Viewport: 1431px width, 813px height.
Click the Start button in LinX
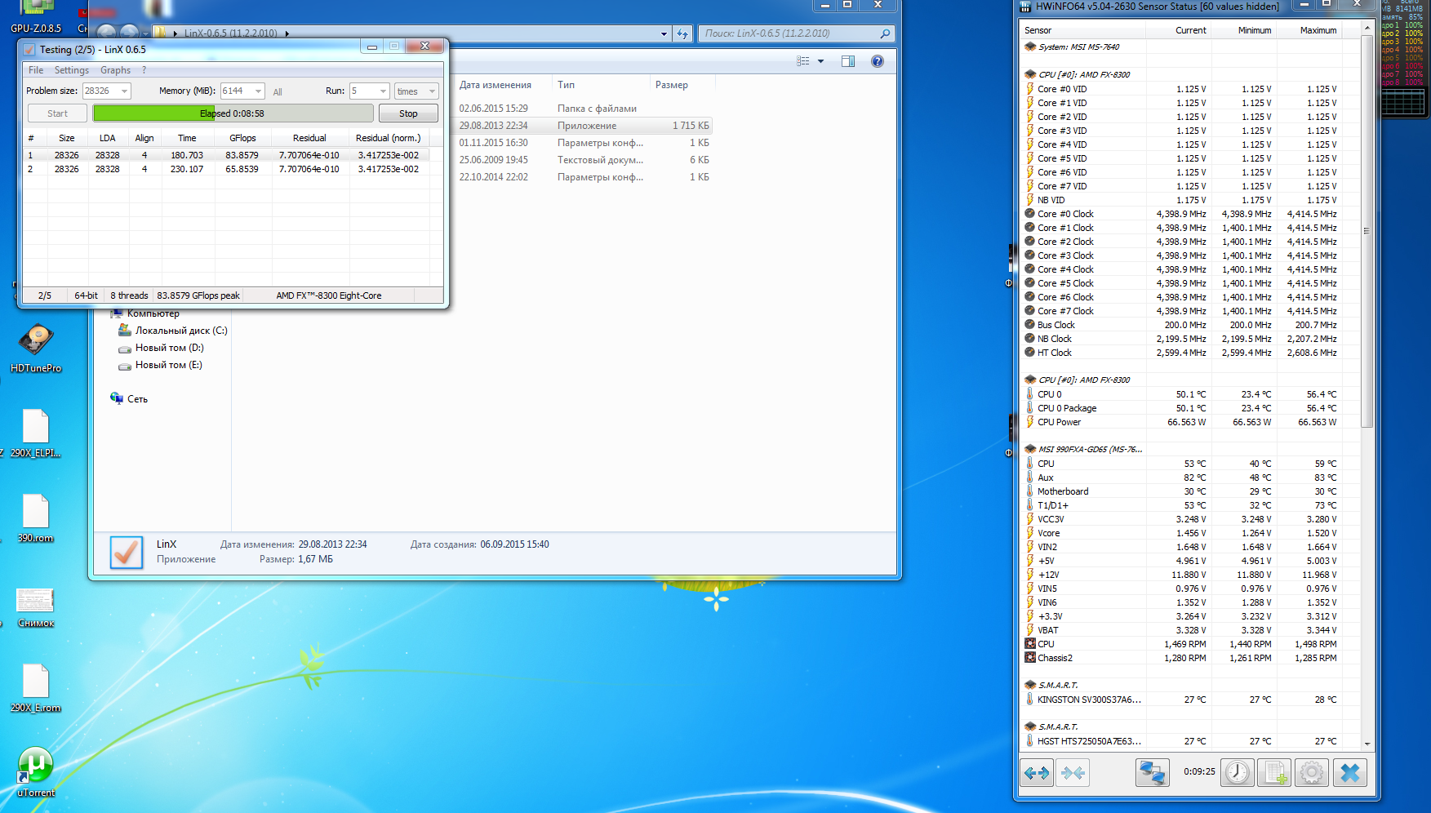click(57, 113)
